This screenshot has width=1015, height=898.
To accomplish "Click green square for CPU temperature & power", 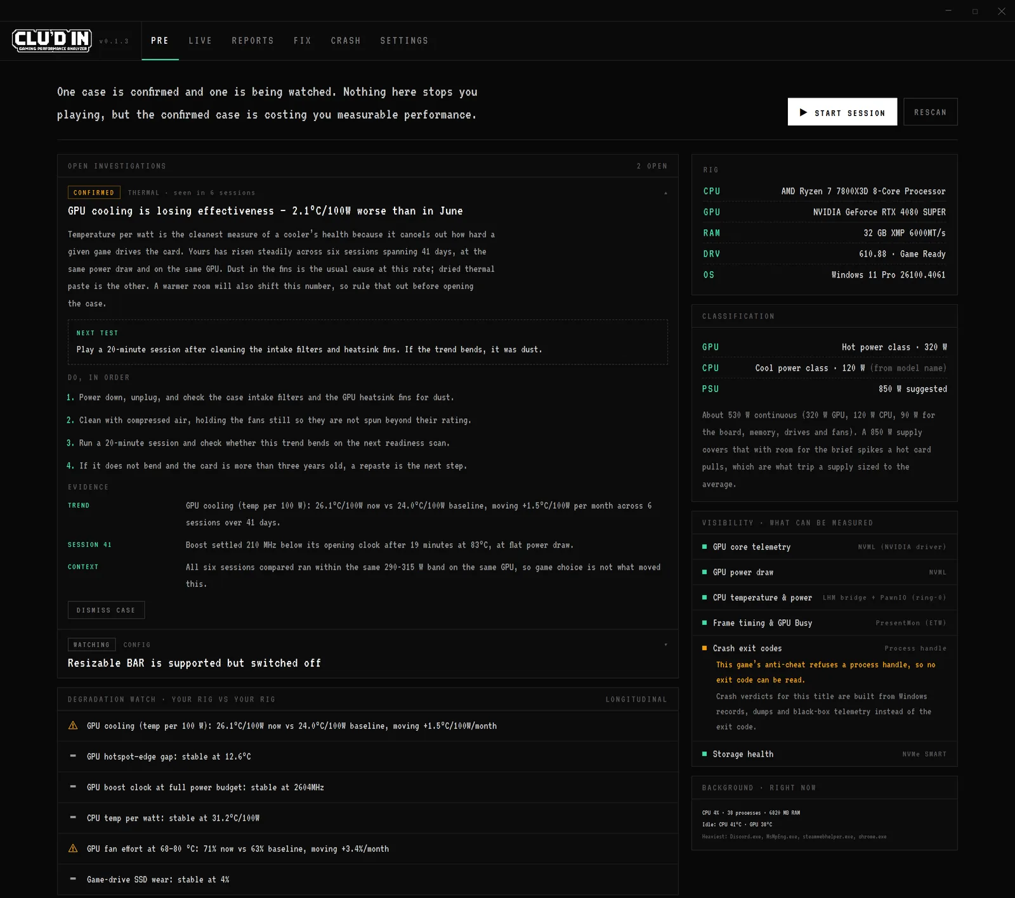I will (704, 598).
